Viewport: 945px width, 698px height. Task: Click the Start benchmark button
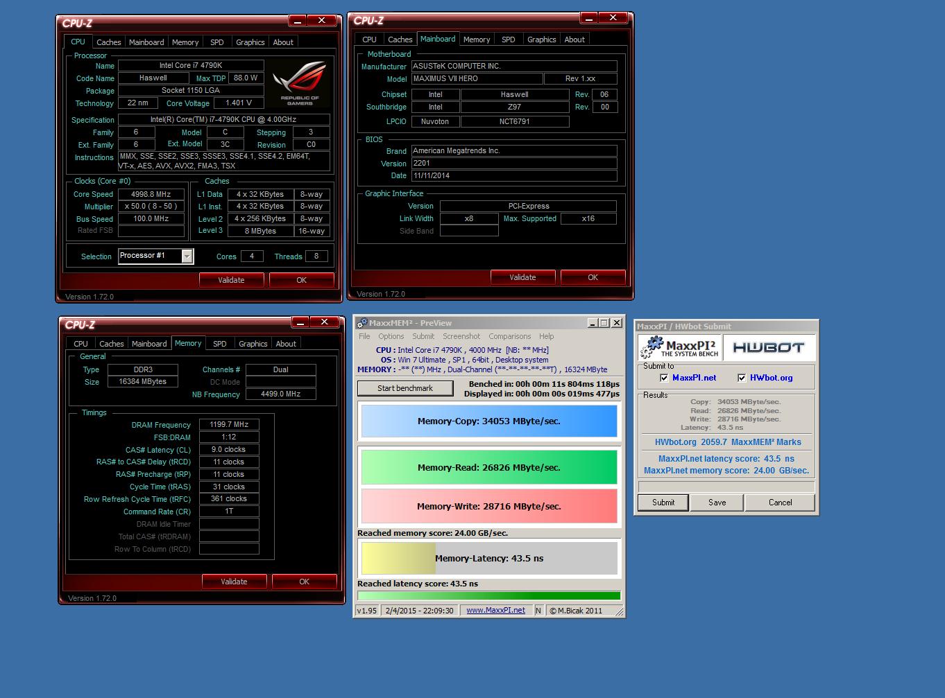tap(405, 388)
